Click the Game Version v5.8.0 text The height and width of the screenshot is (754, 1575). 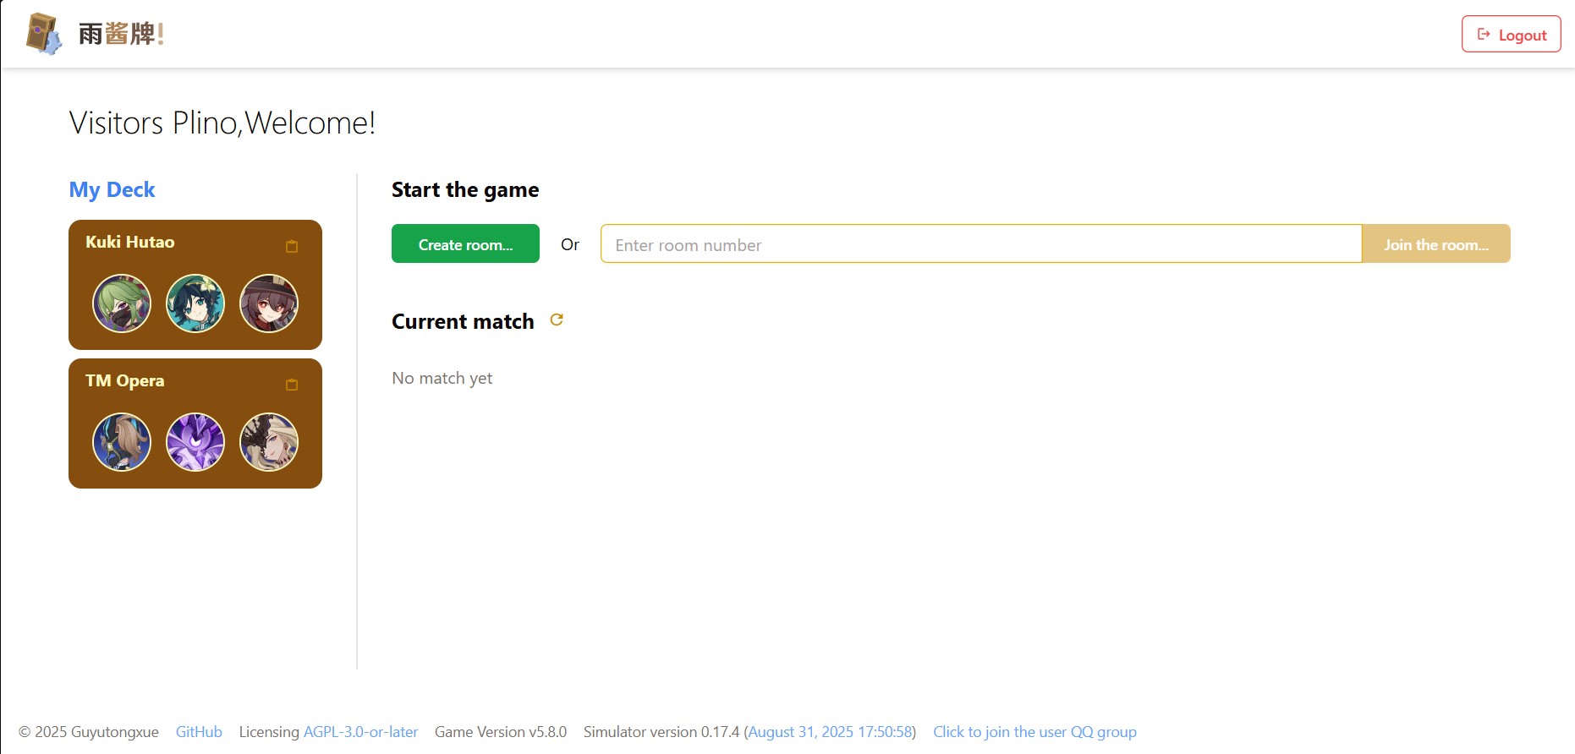pyautogui.click(x=501, y=732)
